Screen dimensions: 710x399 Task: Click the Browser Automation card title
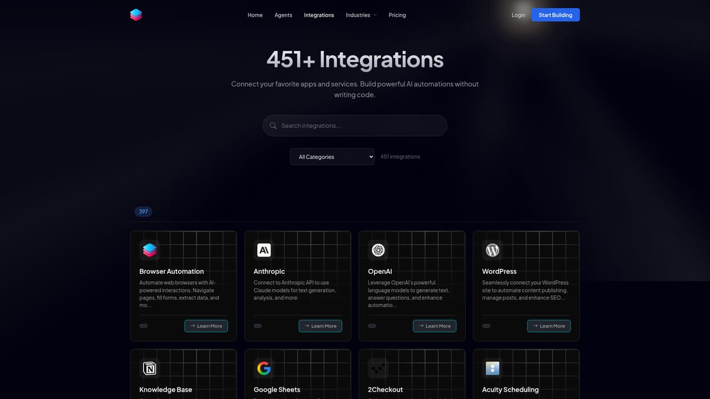[171, 272]
